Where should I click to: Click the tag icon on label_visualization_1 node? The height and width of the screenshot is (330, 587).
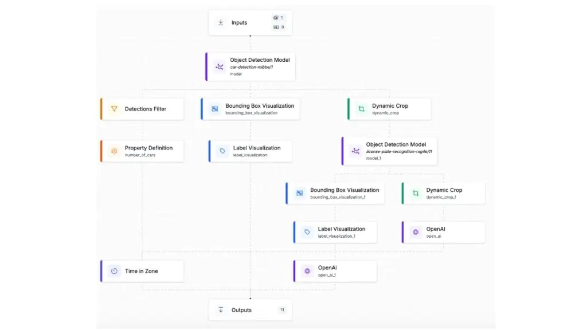pyautogui.click(x=307, y=232)
